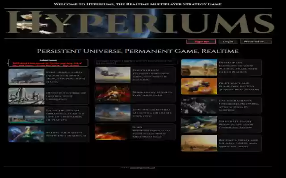Click the 'Betray your allies' card text
Viewport: 286px width, 178px height.
point(66,134)
